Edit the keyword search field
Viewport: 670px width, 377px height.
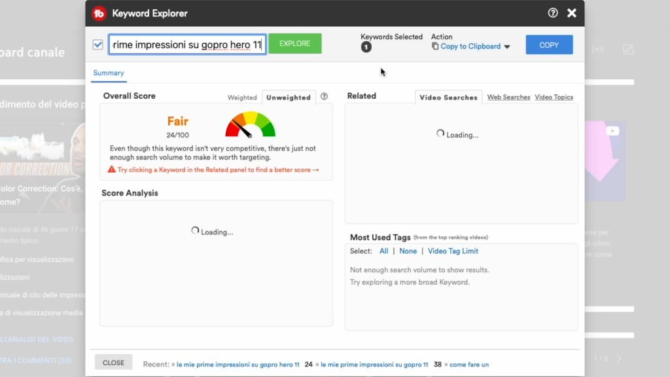[188, 45]
